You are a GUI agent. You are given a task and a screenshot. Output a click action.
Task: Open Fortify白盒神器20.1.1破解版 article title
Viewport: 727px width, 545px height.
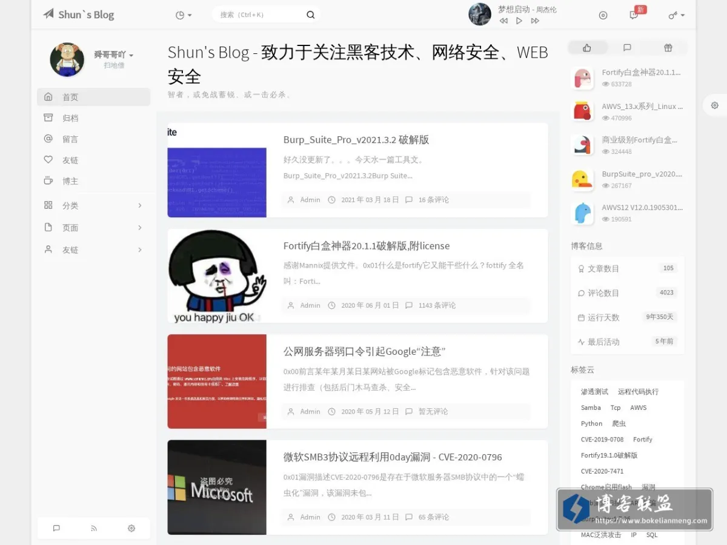367,246
